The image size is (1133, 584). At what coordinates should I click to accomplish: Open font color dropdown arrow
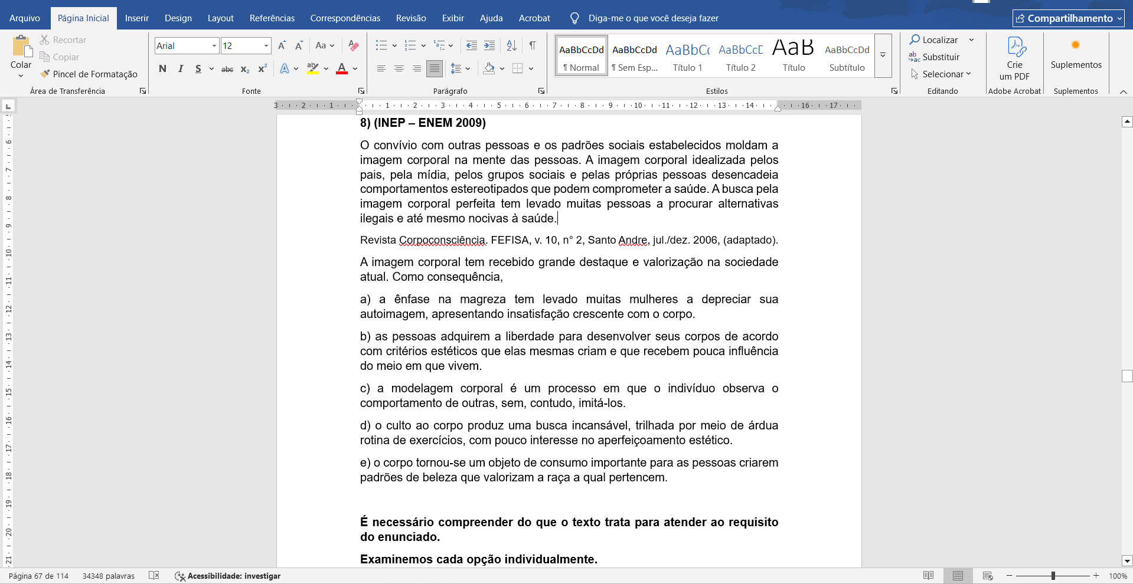coord(355,69)
